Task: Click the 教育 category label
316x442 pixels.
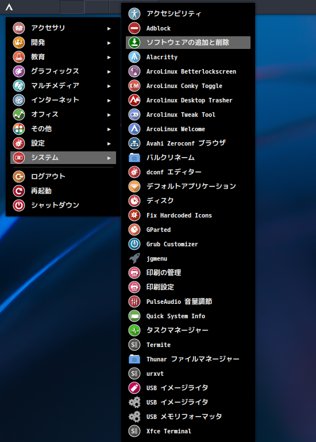Action: [x=38, y=56]
